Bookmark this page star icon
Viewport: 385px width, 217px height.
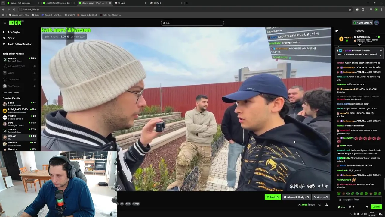point(350,9)
